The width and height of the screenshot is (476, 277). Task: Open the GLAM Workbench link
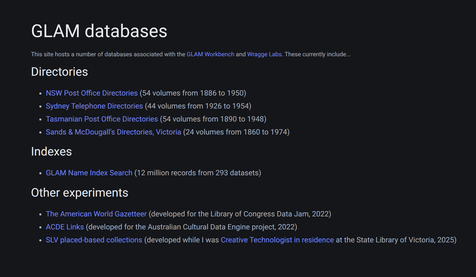[210, 54]
